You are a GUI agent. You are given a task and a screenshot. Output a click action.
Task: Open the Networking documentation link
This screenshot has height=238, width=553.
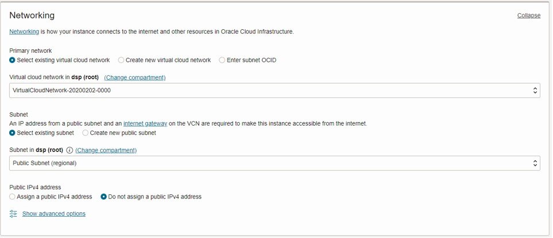[24, 32]
